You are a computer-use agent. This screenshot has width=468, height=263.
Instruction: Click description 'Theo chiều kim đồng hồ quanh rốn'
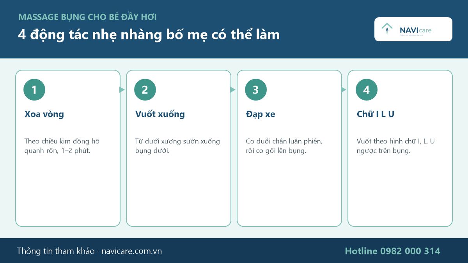tap(62, 146)
